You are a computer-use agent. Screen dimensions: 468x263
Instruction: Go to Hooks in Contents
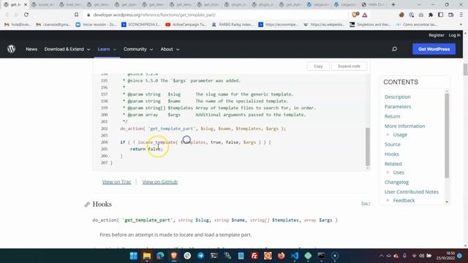point(392,154)
